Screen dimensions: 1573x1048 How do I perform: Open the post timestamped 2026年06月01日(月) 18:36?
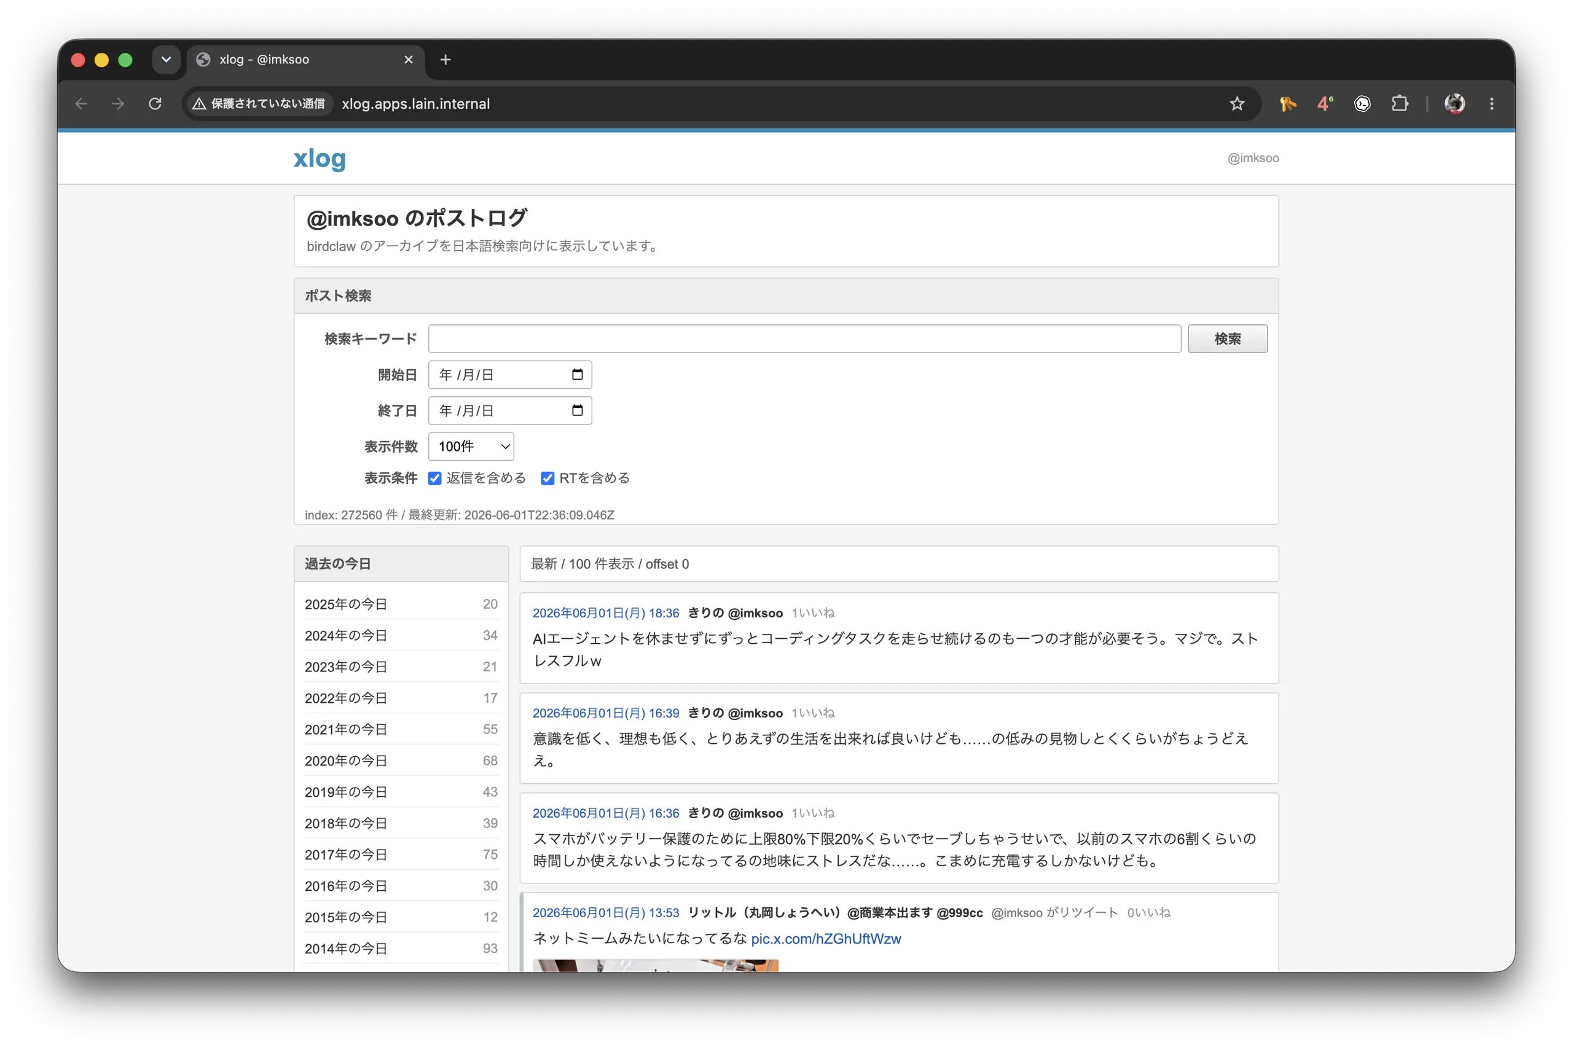tap(606, 613)
